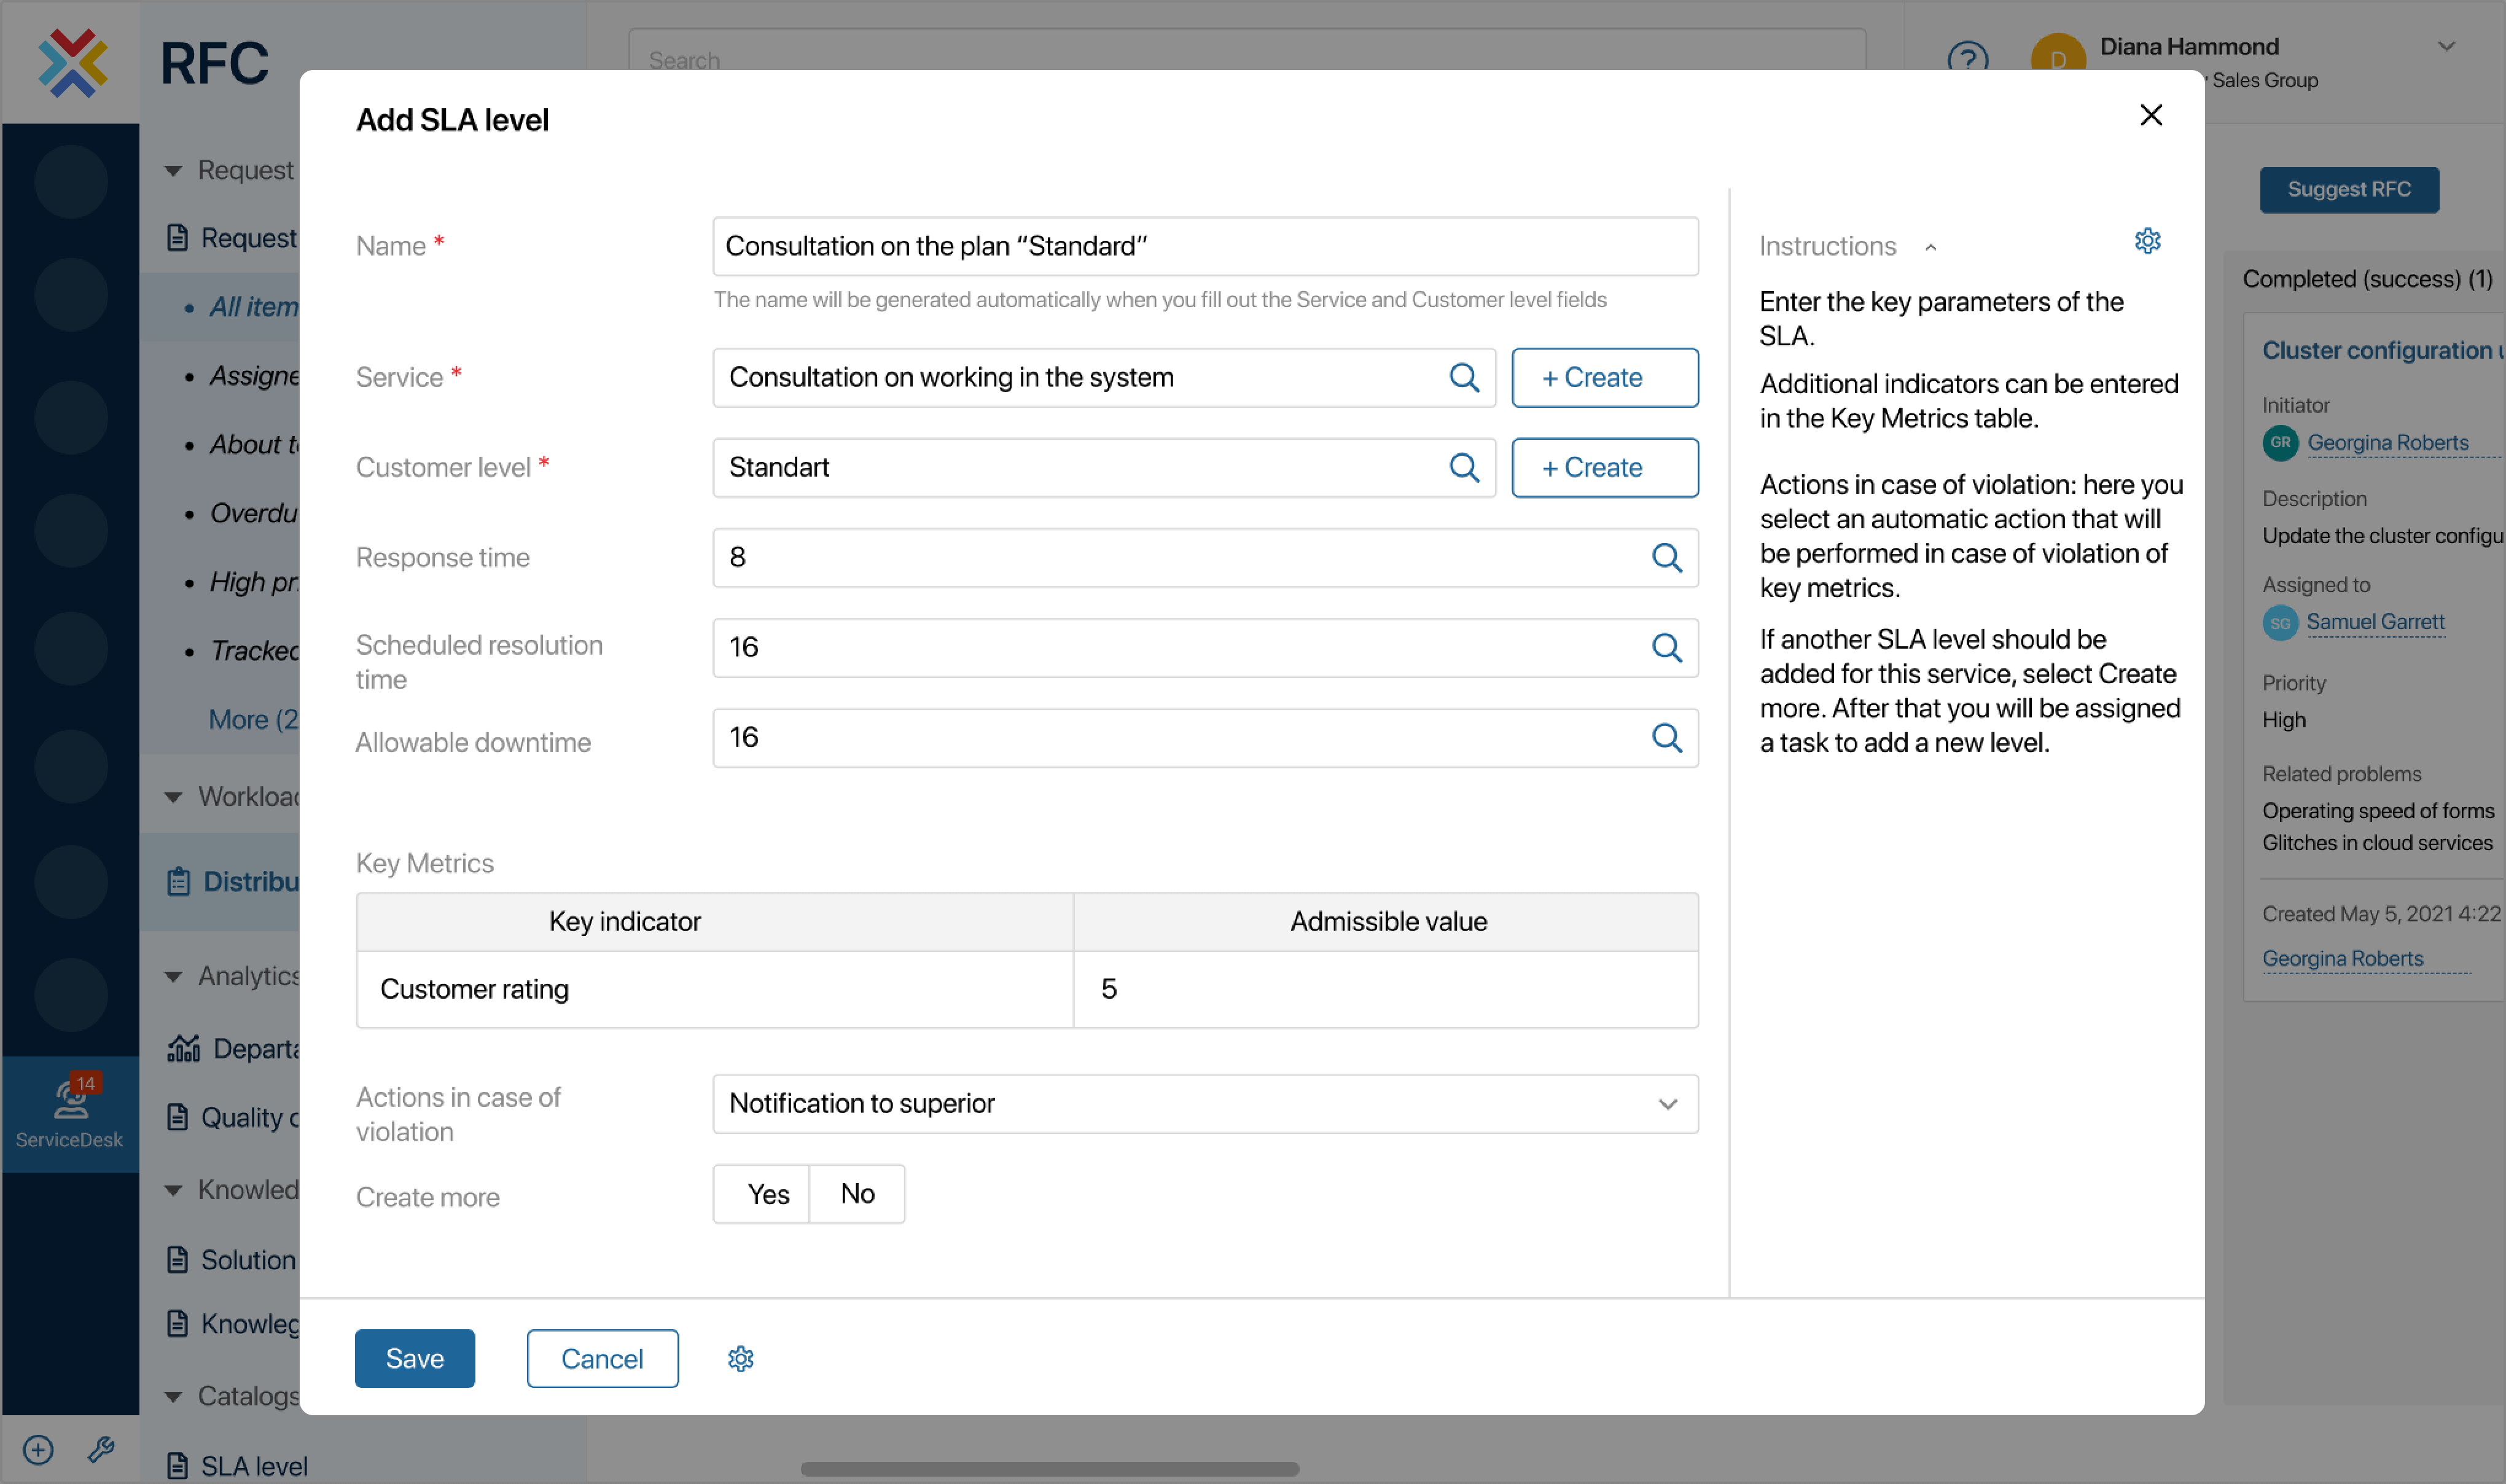Click Create button next to Customer level
The width and height of the screenshot is (2506, 1484).
pyautogui.click(x=1604, y=467)
